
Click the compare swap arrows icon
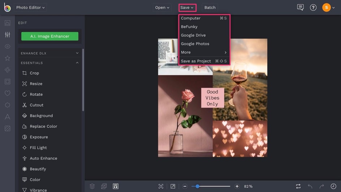[298, 186]
